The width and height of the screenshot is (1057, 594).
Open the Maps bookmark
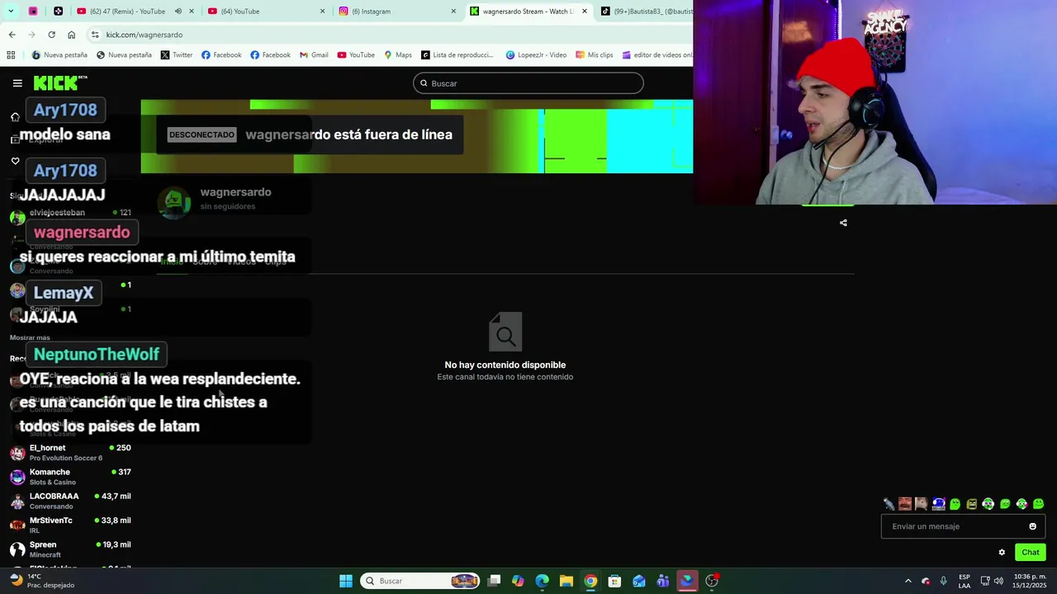coord(398,55)
